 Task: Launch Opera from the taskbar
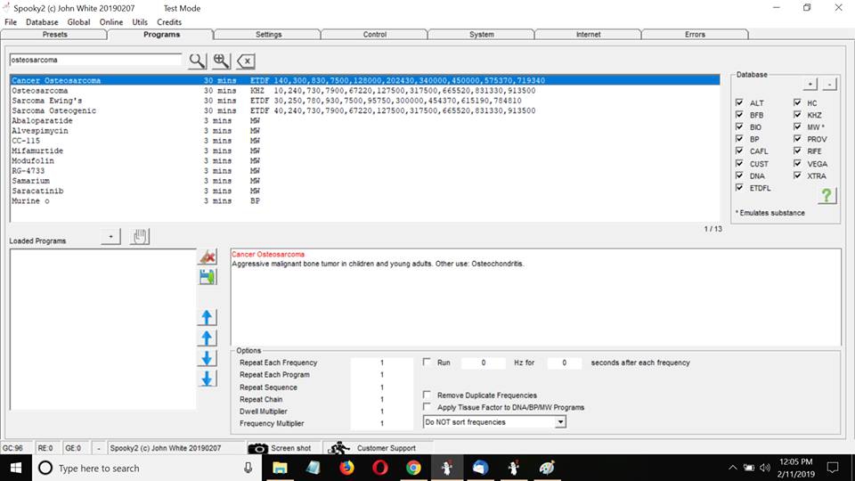380,468
